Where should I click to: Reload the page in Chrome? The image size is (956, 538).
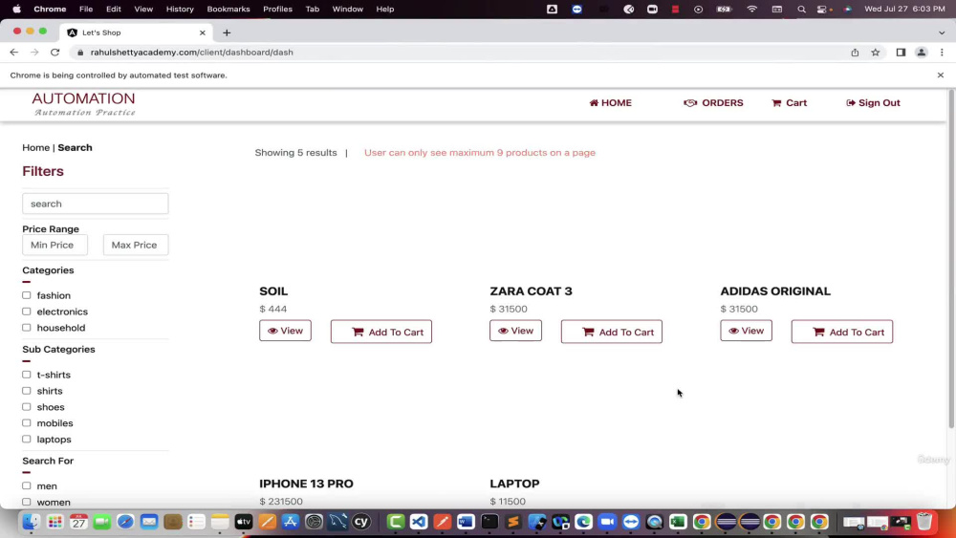(54, 53)
